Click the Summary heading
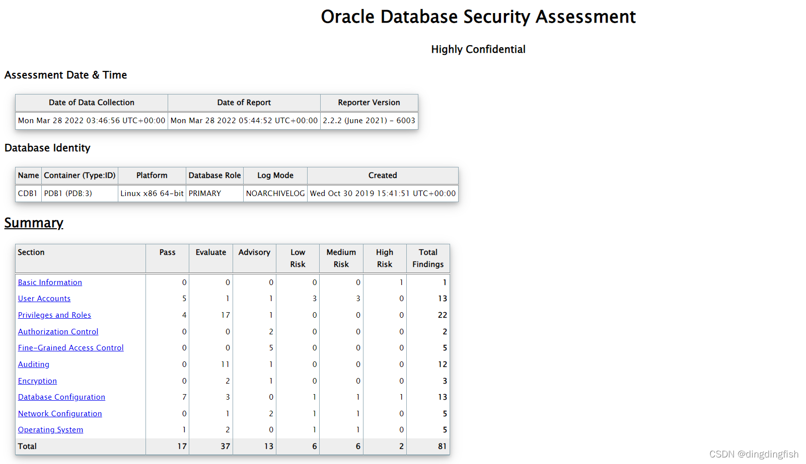The width and height of the screenshot is (806, 464). [x=34, y=223]
